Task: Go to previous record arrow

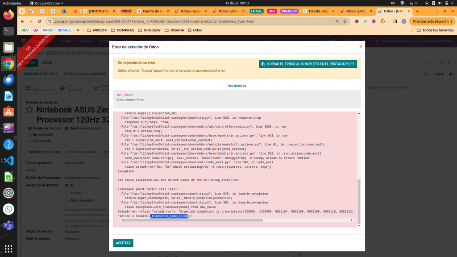Action: pos(442,62)
